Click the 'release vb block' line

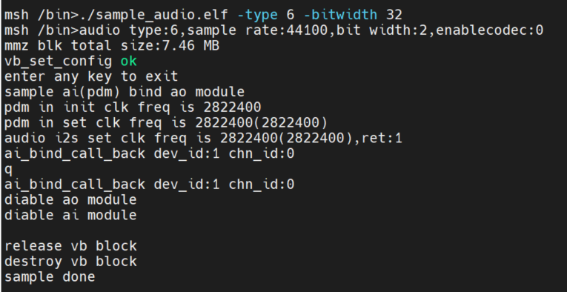(x=70, y=246)
